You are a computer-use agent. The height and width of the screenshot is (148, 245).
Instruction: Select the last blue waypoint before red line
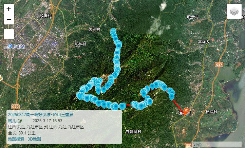172,96
